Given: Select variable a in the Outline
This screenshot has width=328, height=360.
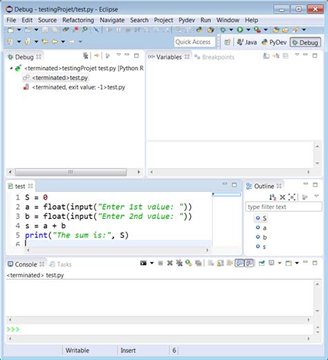Looking at the screenshot, I should [x=262, y=228].
